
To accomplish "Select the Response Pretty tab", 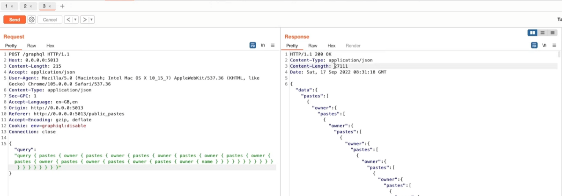I will [292, 46].
